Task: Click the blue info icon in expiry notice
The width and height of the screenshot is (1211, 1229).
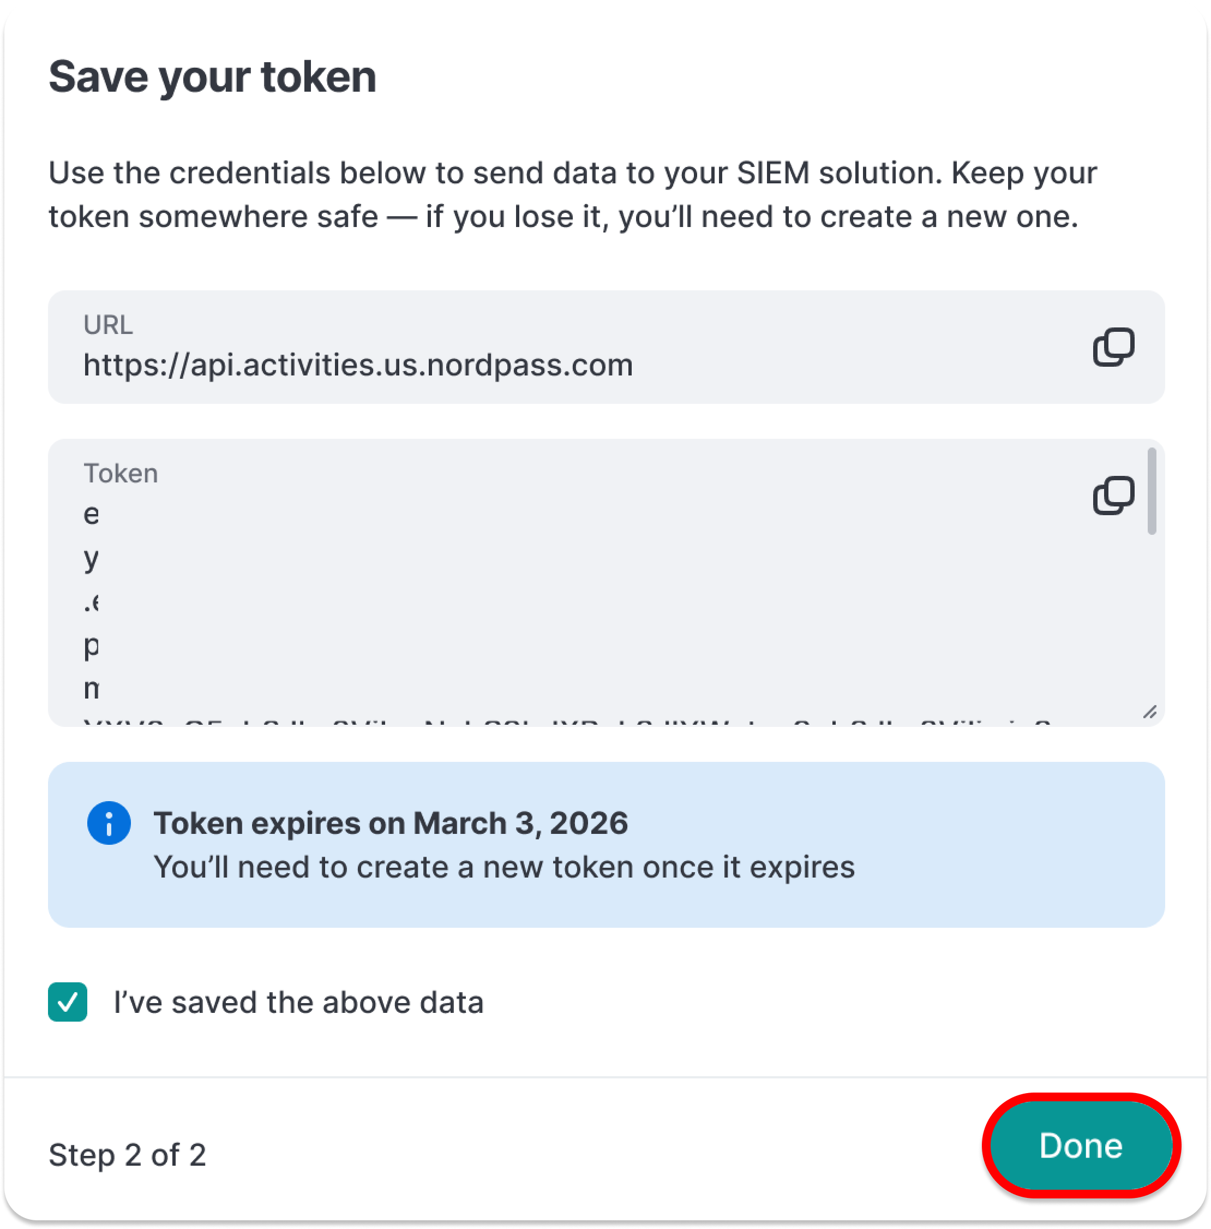Action: click(x=109, y=823)
